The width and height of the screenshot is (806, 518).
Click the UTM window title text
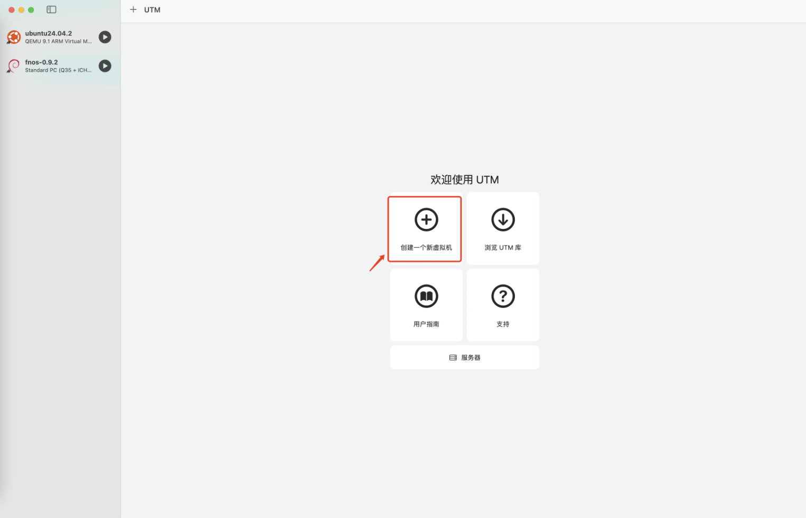tap(152, 9)
